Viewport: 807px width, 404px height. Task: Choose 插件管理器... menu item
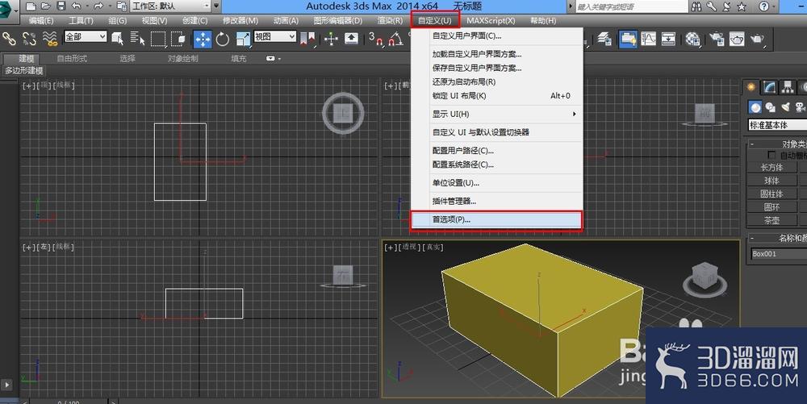point(496,202)
